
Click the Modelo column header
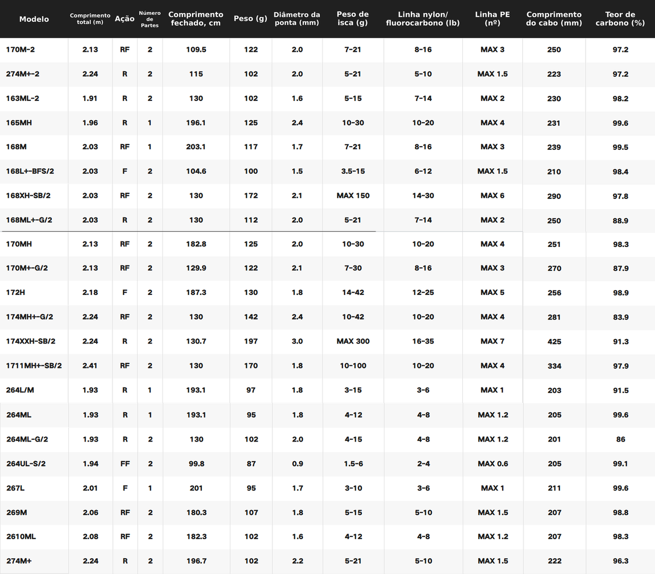34,19
